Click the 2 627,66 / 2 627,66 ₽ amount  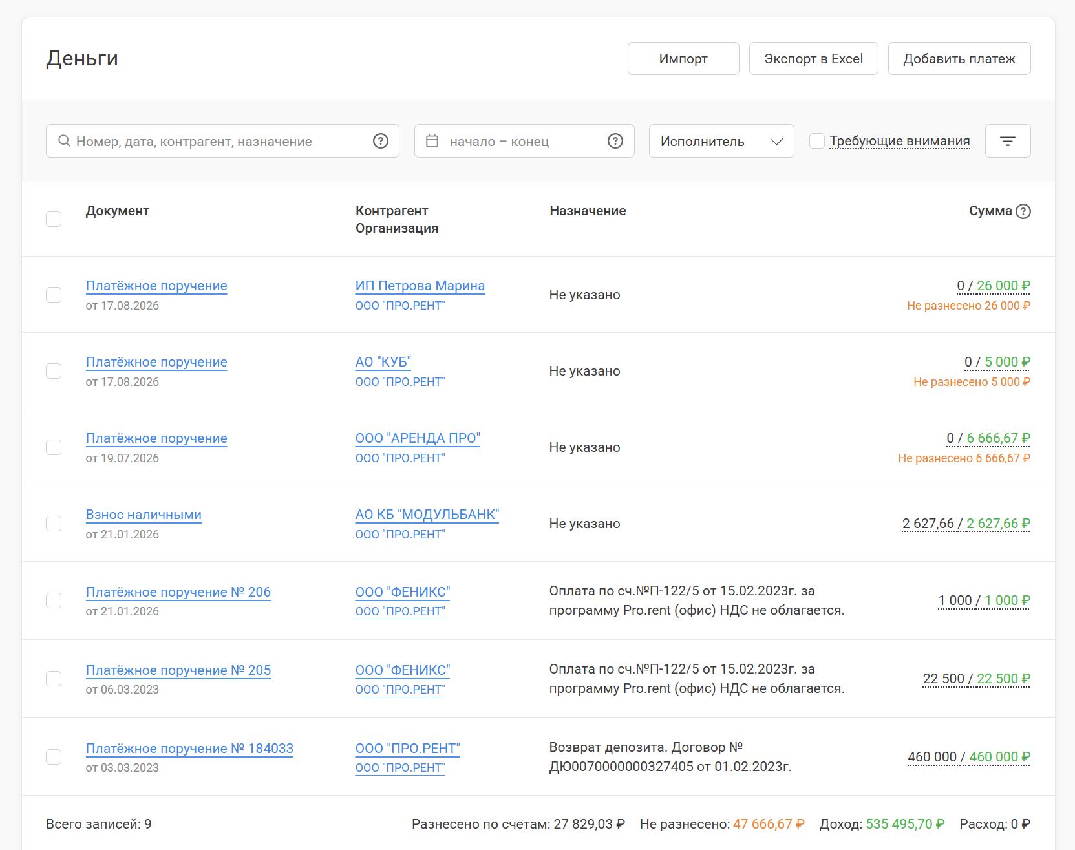click(x=966, y=524)
